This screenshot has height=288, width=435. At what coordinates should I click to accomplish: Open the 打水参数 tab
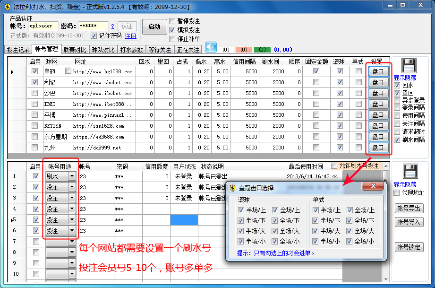click(131, 50)
